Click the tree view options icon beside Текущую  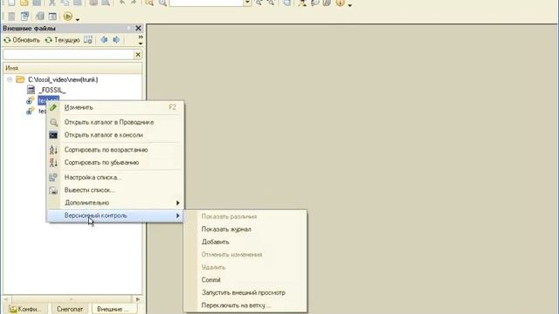pyautogui.click(x=87, y=40)
